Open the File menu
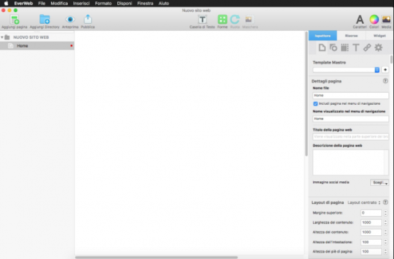The image size is (394, 259). coord(41,3)
